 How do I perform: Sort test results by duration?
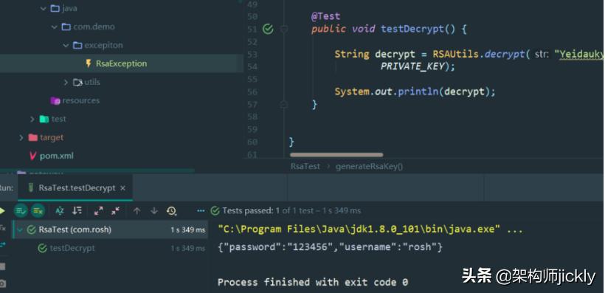[x=77, y=211]
